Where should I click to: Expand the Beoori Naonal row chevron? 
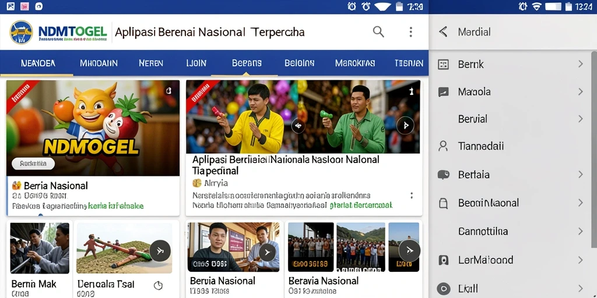(x=581, y=203)
